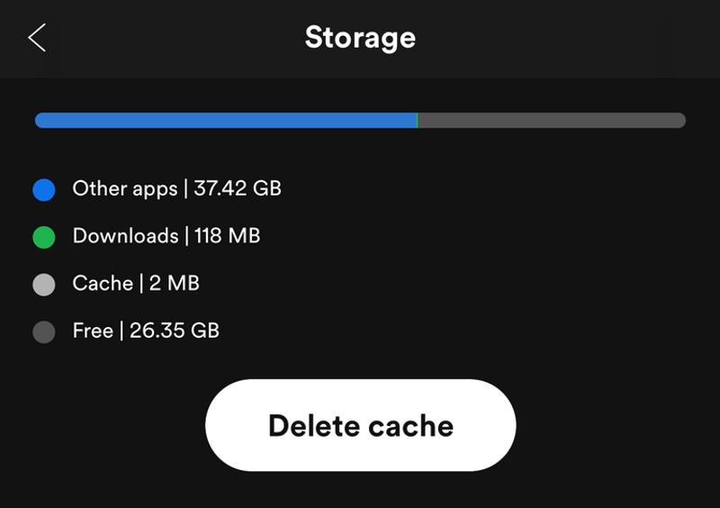Go back using the left arrow
The height and width of the screenshot is (508, 720).
pyautogui.click(x=37, y=38)
